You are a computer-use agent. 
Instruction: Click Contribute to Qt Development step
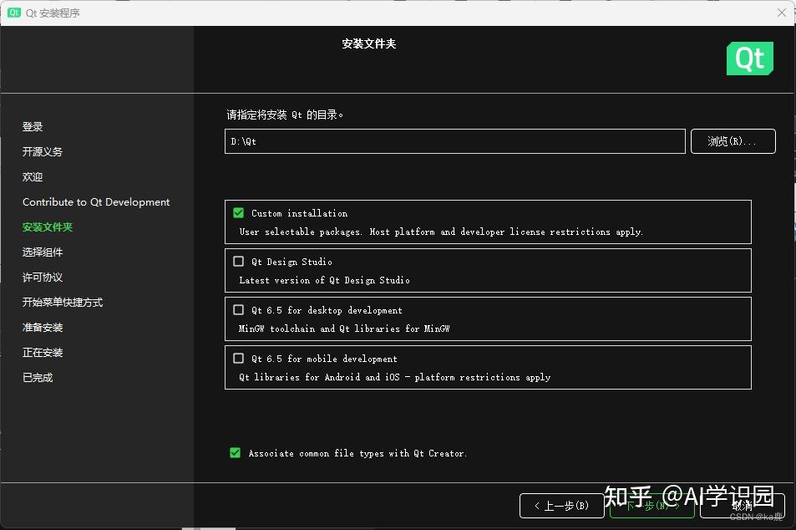[95, 201]
